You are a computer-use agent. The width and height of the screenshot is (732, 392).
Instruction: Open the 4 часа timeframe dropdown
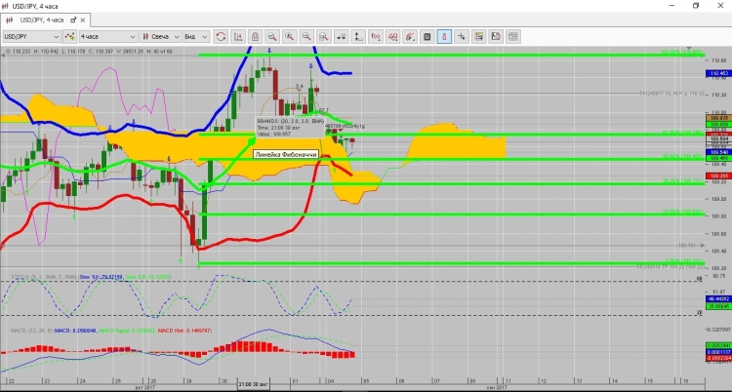click(107, 36)
